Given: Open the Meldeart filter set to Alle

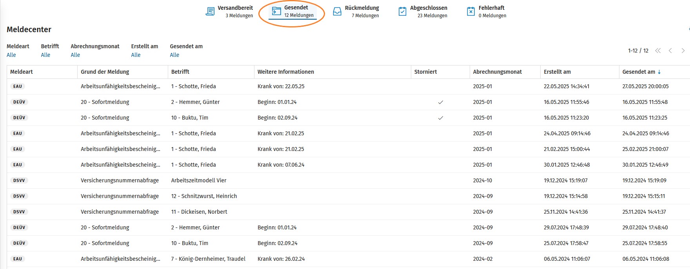Looking at the screenshot, I should [x=11, y=55].
